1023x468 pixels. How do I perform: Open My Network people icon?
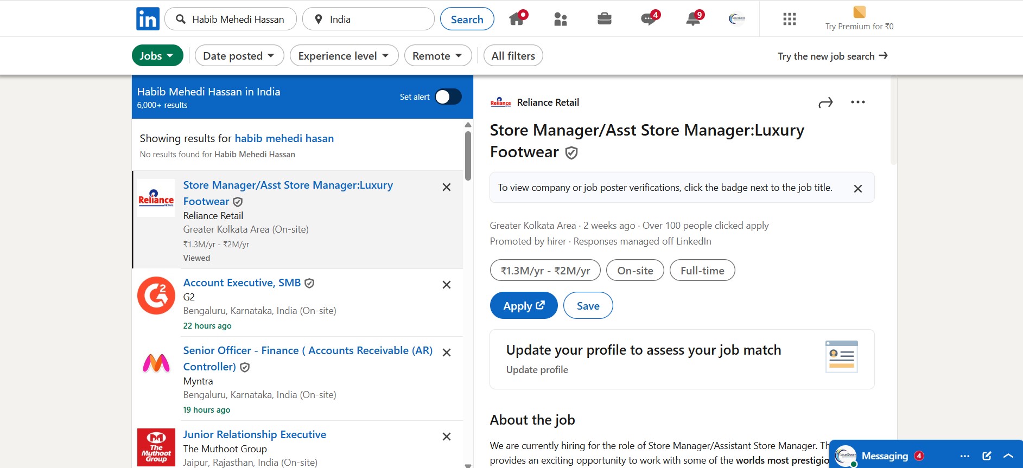tap(560, 20)
